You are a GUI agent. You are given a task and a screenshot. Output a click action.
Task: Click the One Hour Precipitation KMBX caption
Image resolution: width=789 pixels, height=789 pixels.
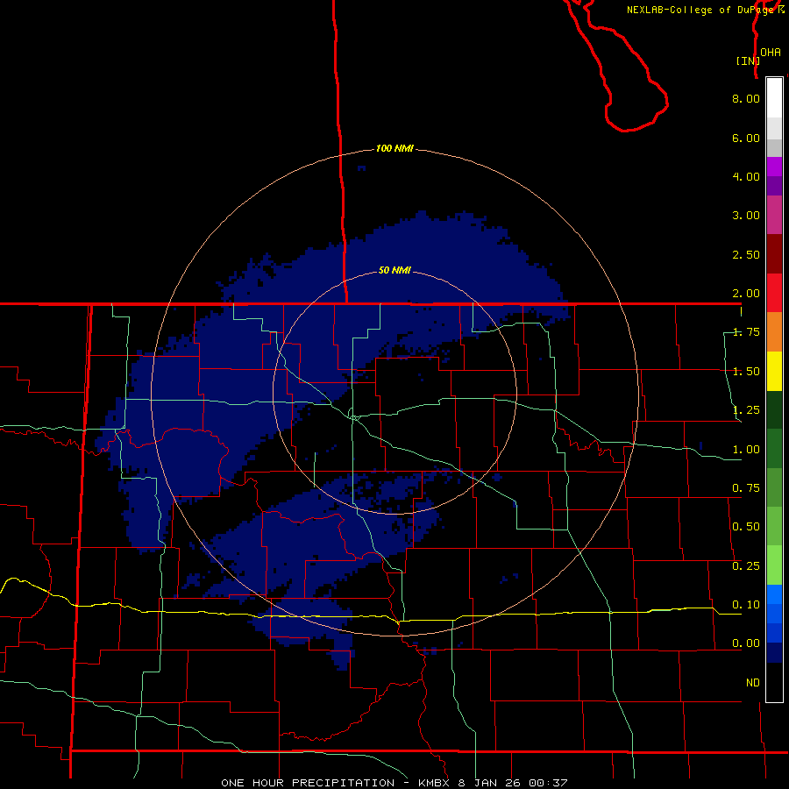pyautogui.click(x=394, y=783)
